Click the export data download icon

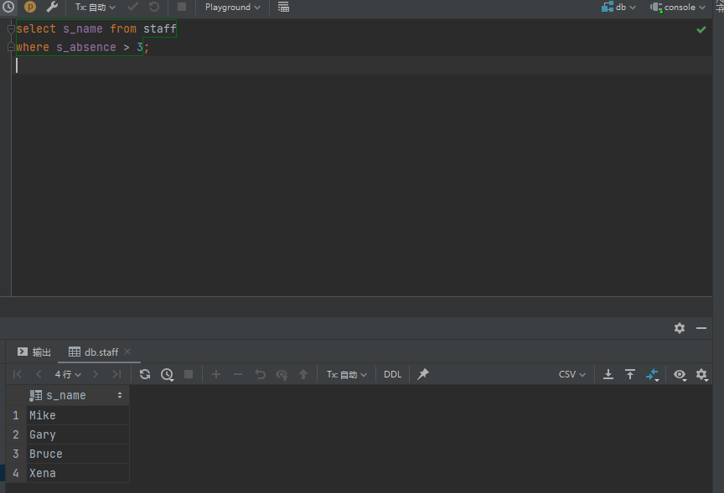pyautogui.click(x=608, y=374)
